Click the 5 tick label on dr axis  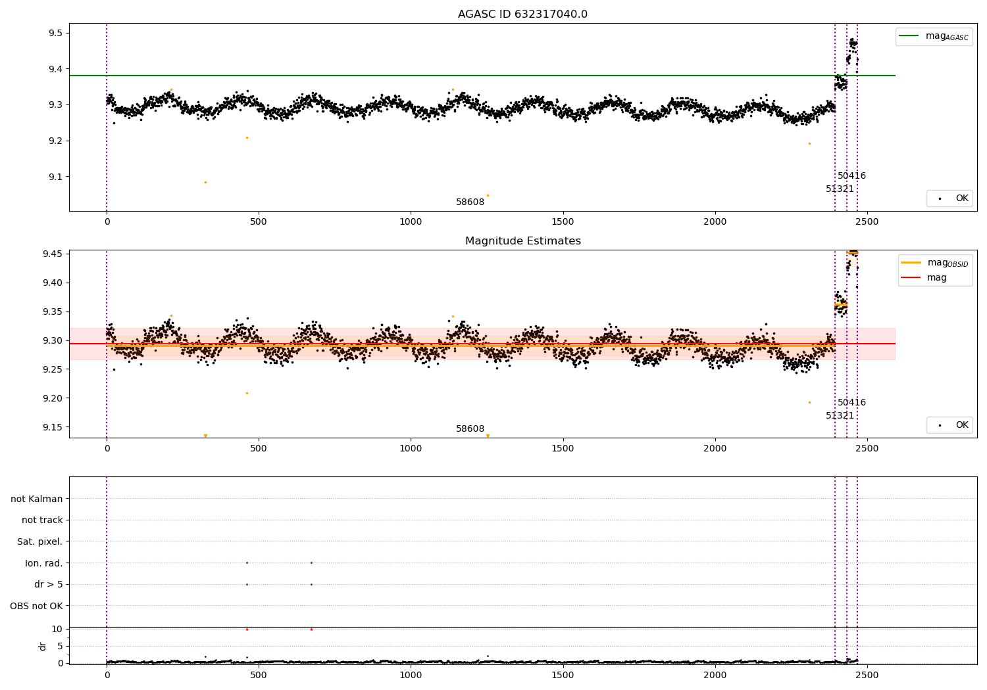60,646
